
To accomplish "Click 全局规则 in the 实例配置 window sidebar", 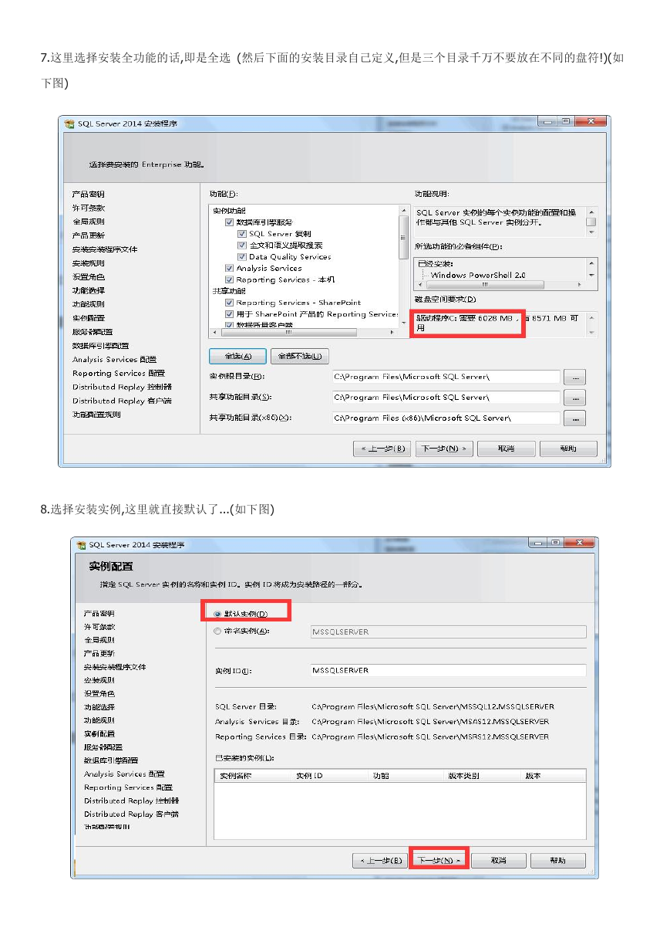I will coord(99,640).
